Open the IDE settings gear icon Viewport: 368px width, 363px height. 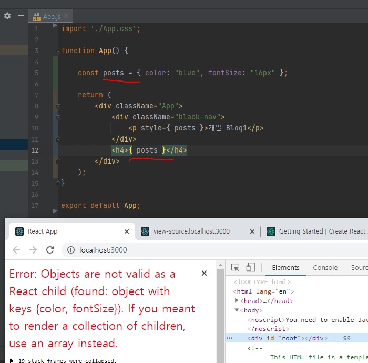click(x=7, y=16)
